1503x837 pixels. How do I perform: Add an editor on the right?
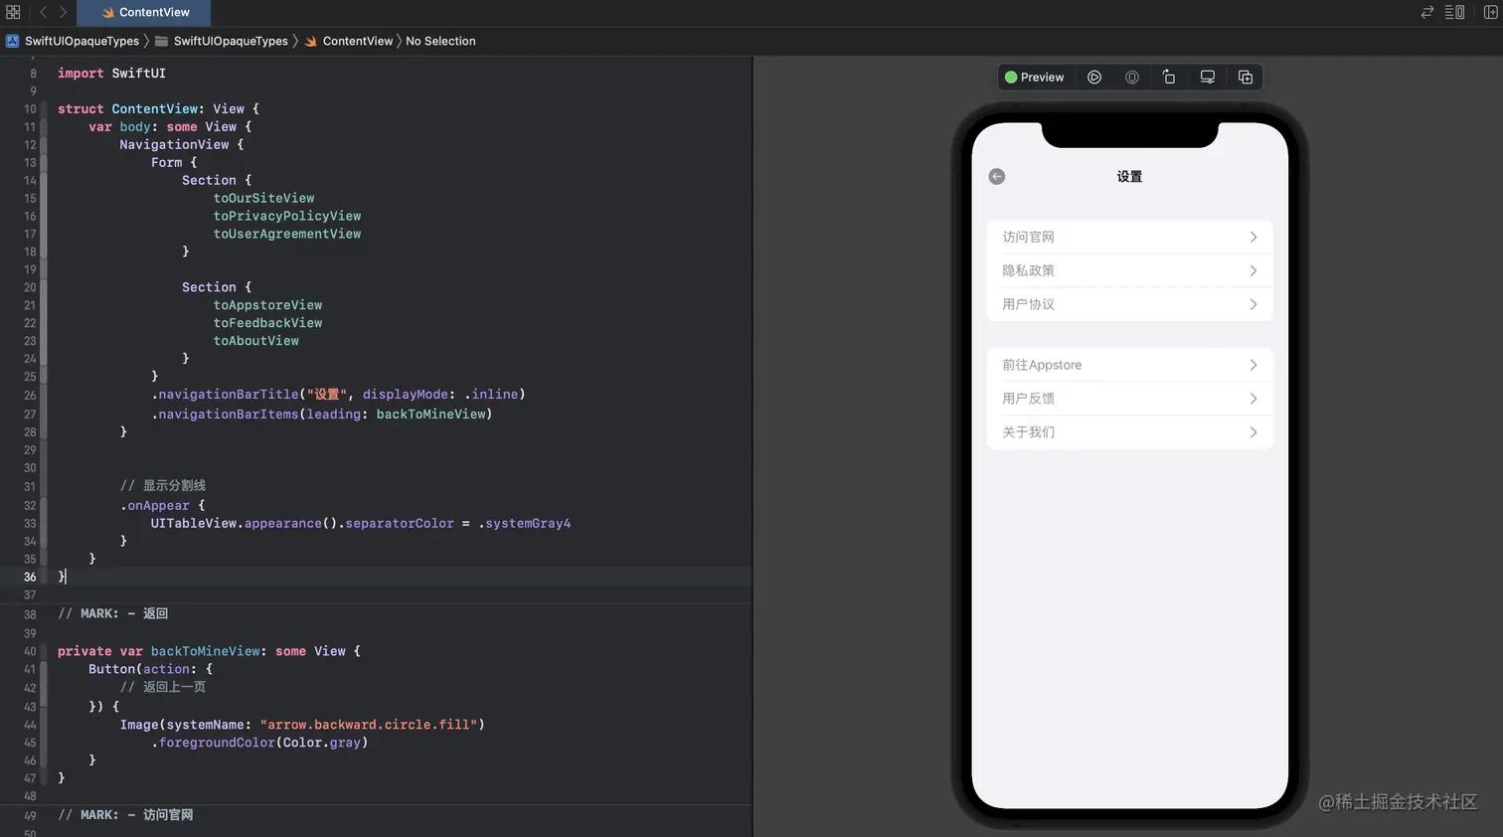point(1491,12)
